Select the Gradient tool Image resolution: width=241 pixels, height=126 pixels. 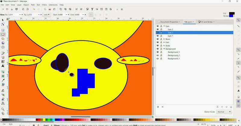tap(3, 72)
